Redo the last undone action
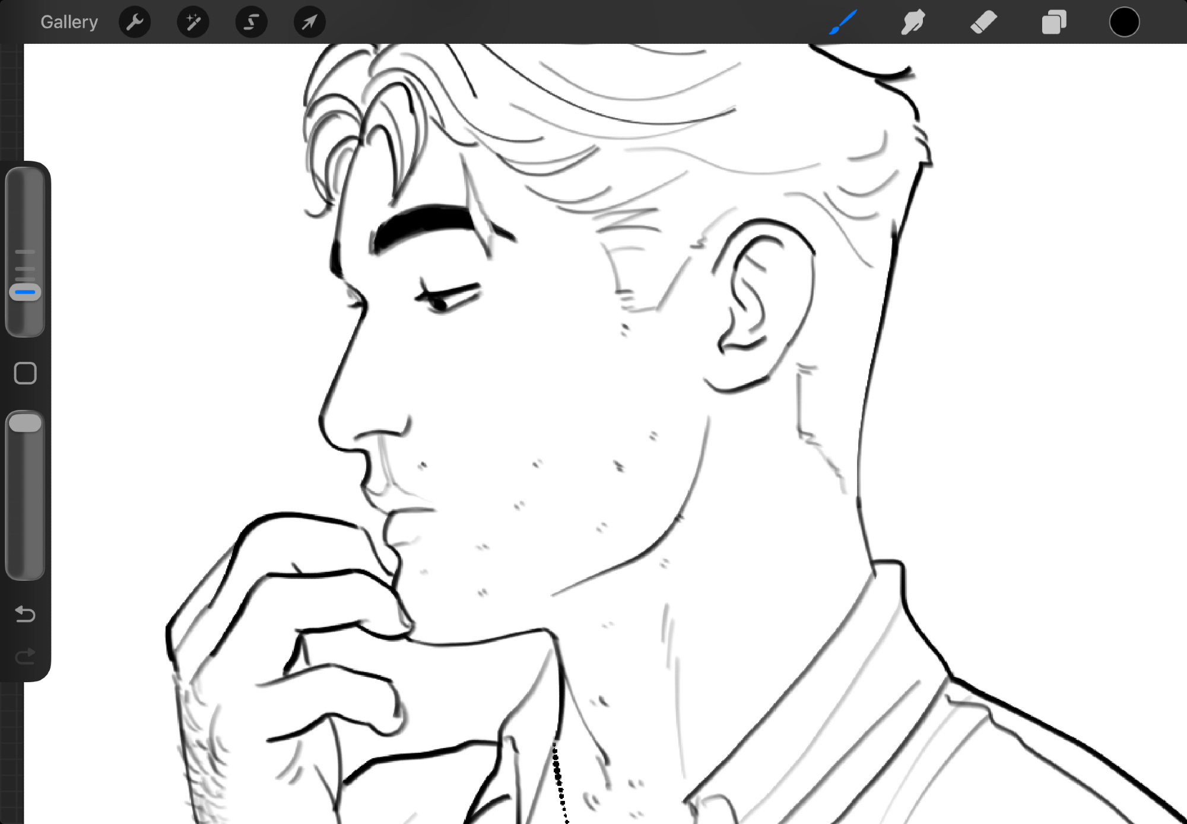This screenshot has height=824, width=1187. pos(25,656)
